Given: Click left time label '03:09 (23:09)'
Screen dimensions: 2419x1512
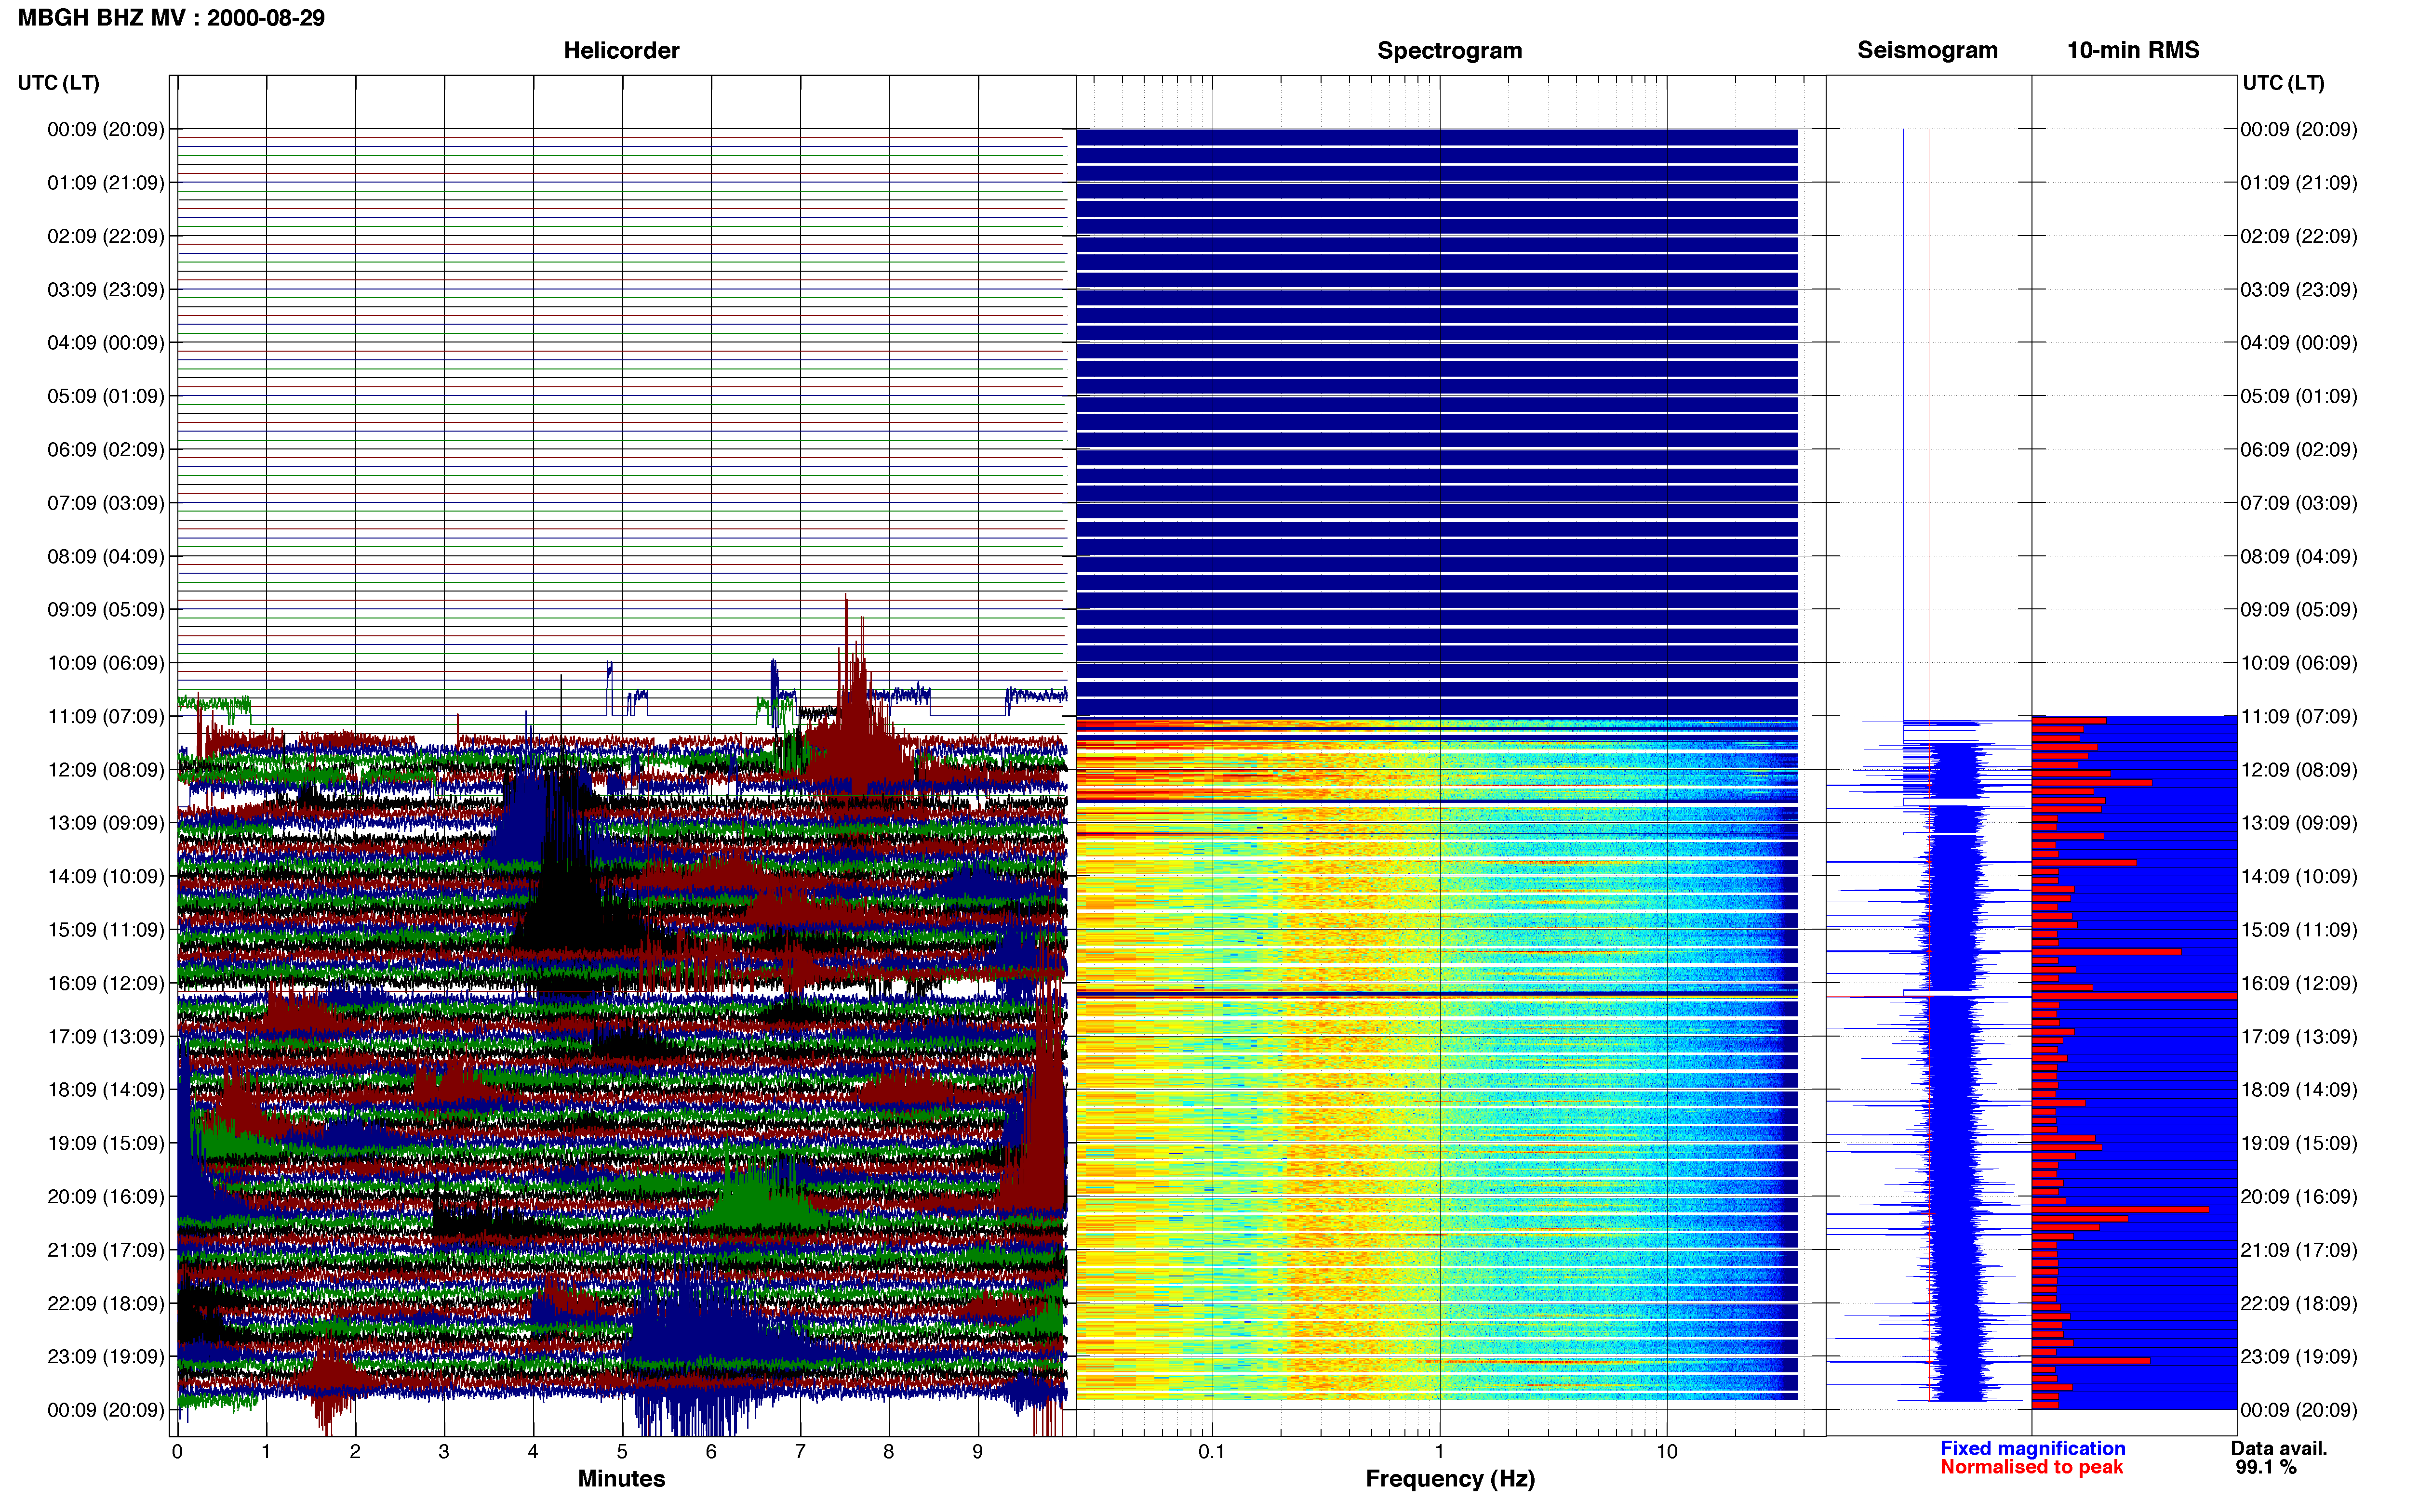Looking at the screenshot, I should (x=106, y=289).
